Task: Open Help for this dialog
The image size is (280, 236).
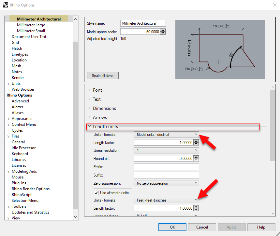Action: tap(261, 227)
